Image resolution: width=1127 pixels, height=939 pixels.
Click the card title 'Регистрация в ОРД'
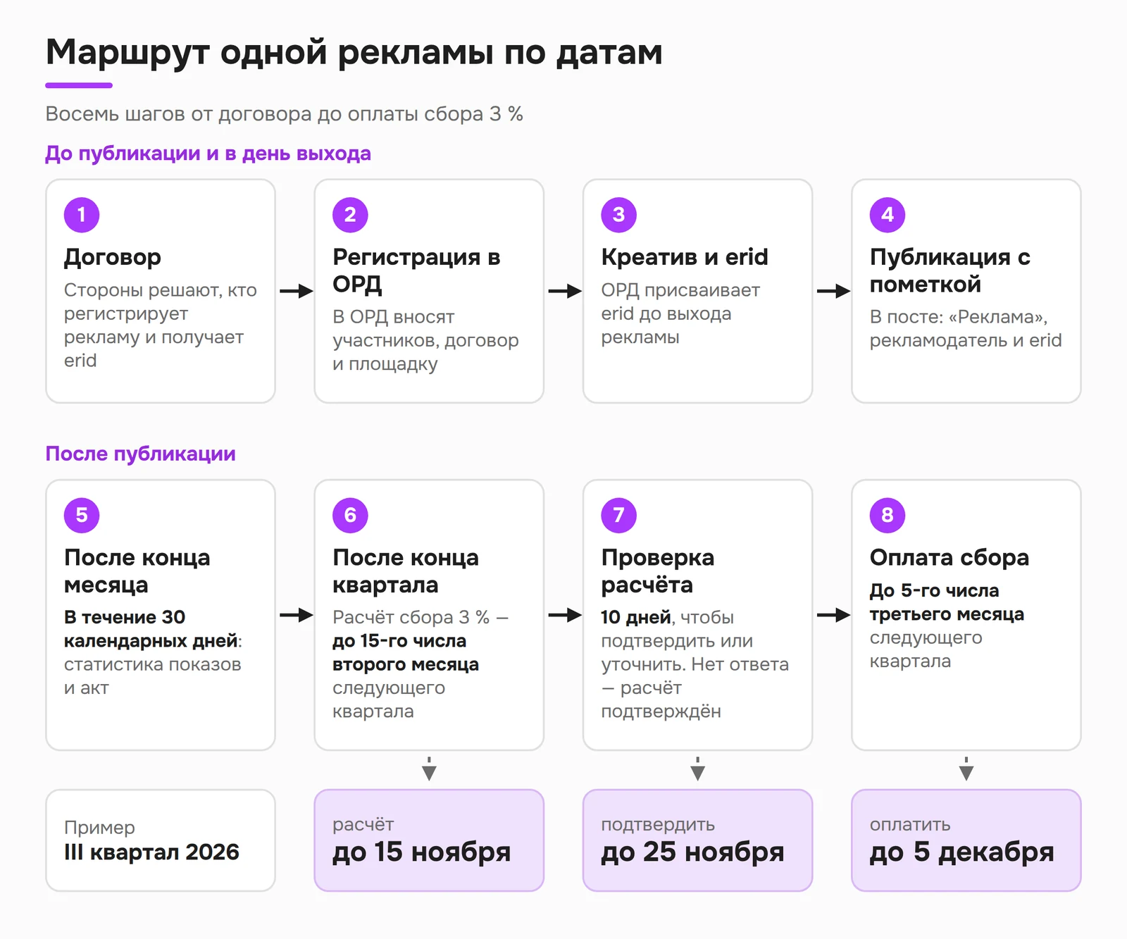(x=416, y=270)
